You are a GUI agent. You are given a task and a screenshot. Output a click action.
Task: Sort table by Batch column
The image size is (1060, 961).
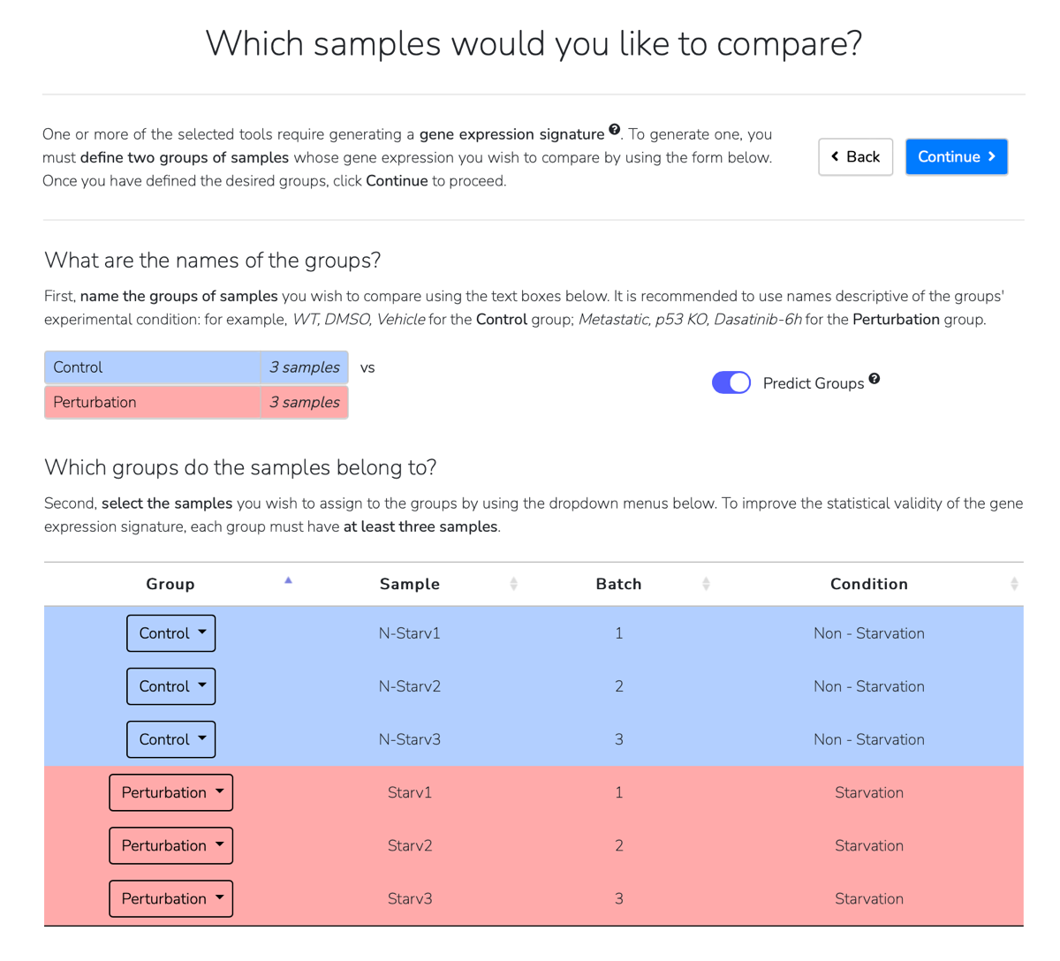706,584
